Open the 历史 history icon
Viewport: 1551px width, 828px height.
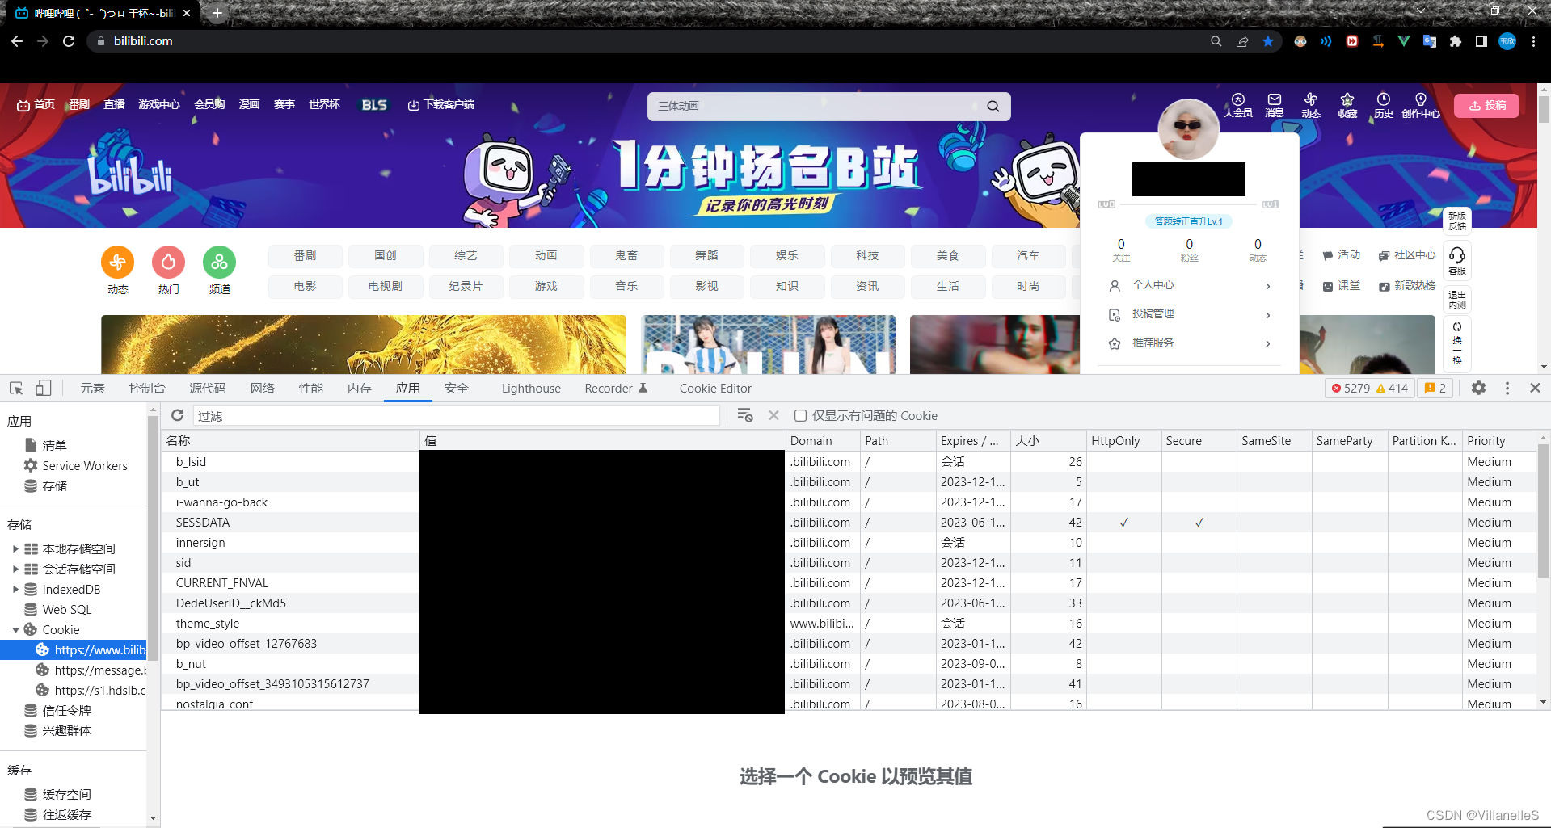1383,106
